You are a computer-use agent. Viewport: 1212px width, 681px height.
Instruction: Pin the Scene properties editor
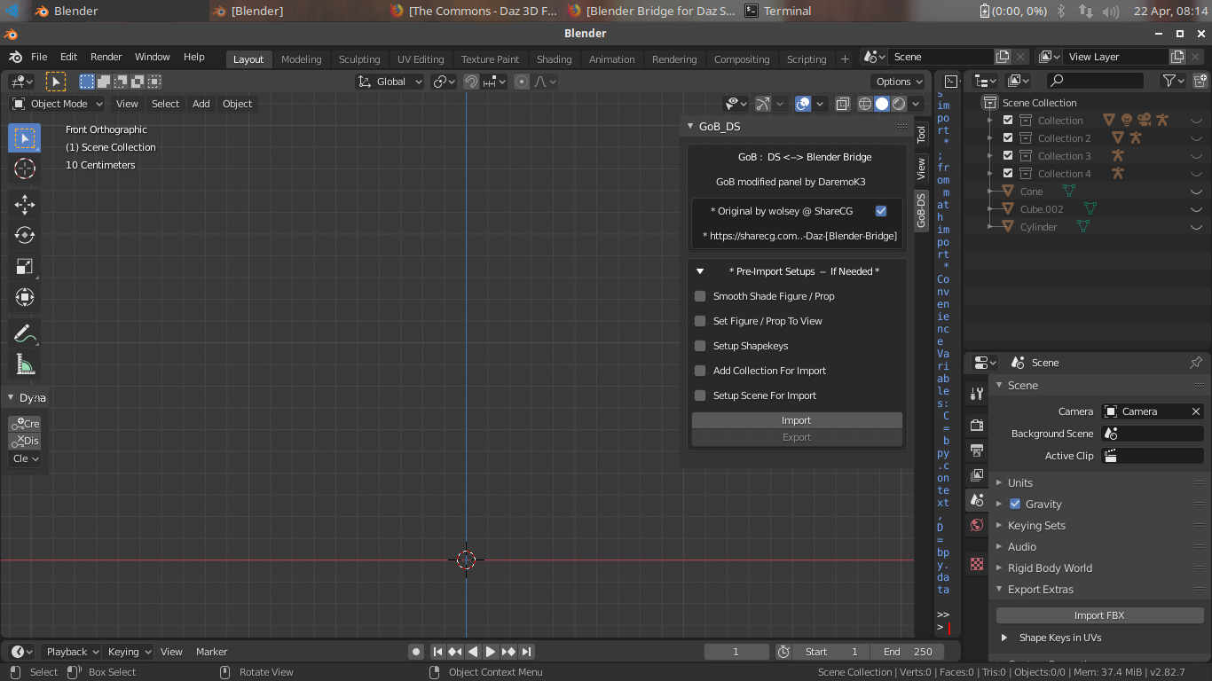pos(1196,363)
